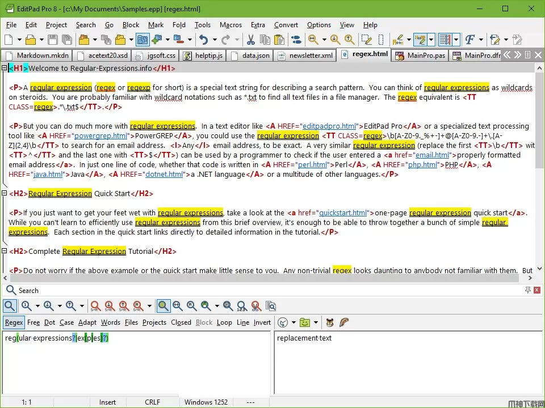Toggle the Regex search option
The width and height of the screenshot is (545, 408).
coord(14,322)
